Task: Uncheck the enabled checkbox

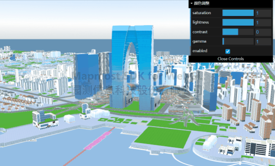Action: [x=227, y=51]
